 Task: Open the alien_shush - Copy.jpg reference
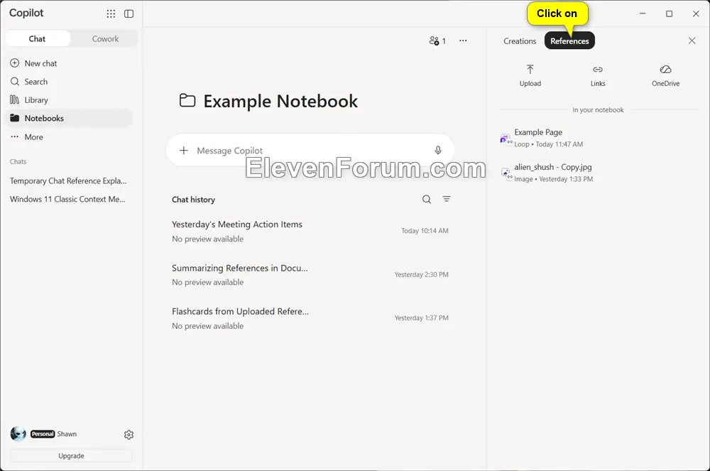tap(598, 173)
